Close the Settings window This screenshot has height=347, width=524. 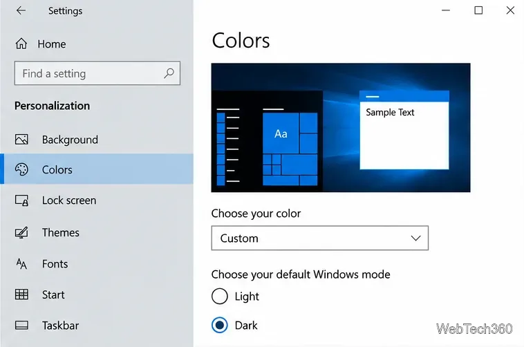pyautogui.click(x=510, y=10)
